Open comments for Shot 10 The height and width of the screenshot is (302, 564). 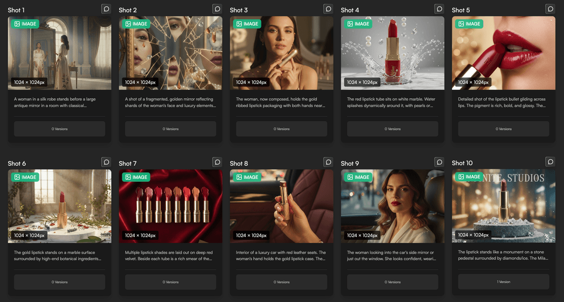(550, 162)
